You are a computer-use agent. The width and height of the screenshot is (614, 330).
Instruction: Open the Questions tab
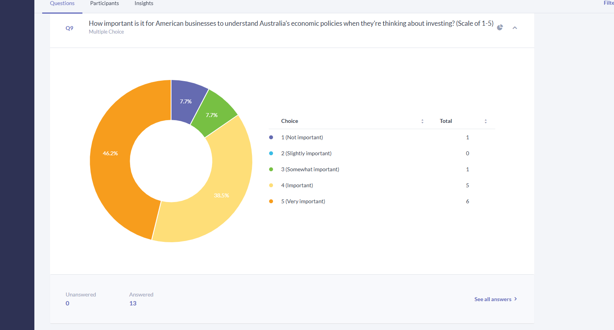coord(62,4)
